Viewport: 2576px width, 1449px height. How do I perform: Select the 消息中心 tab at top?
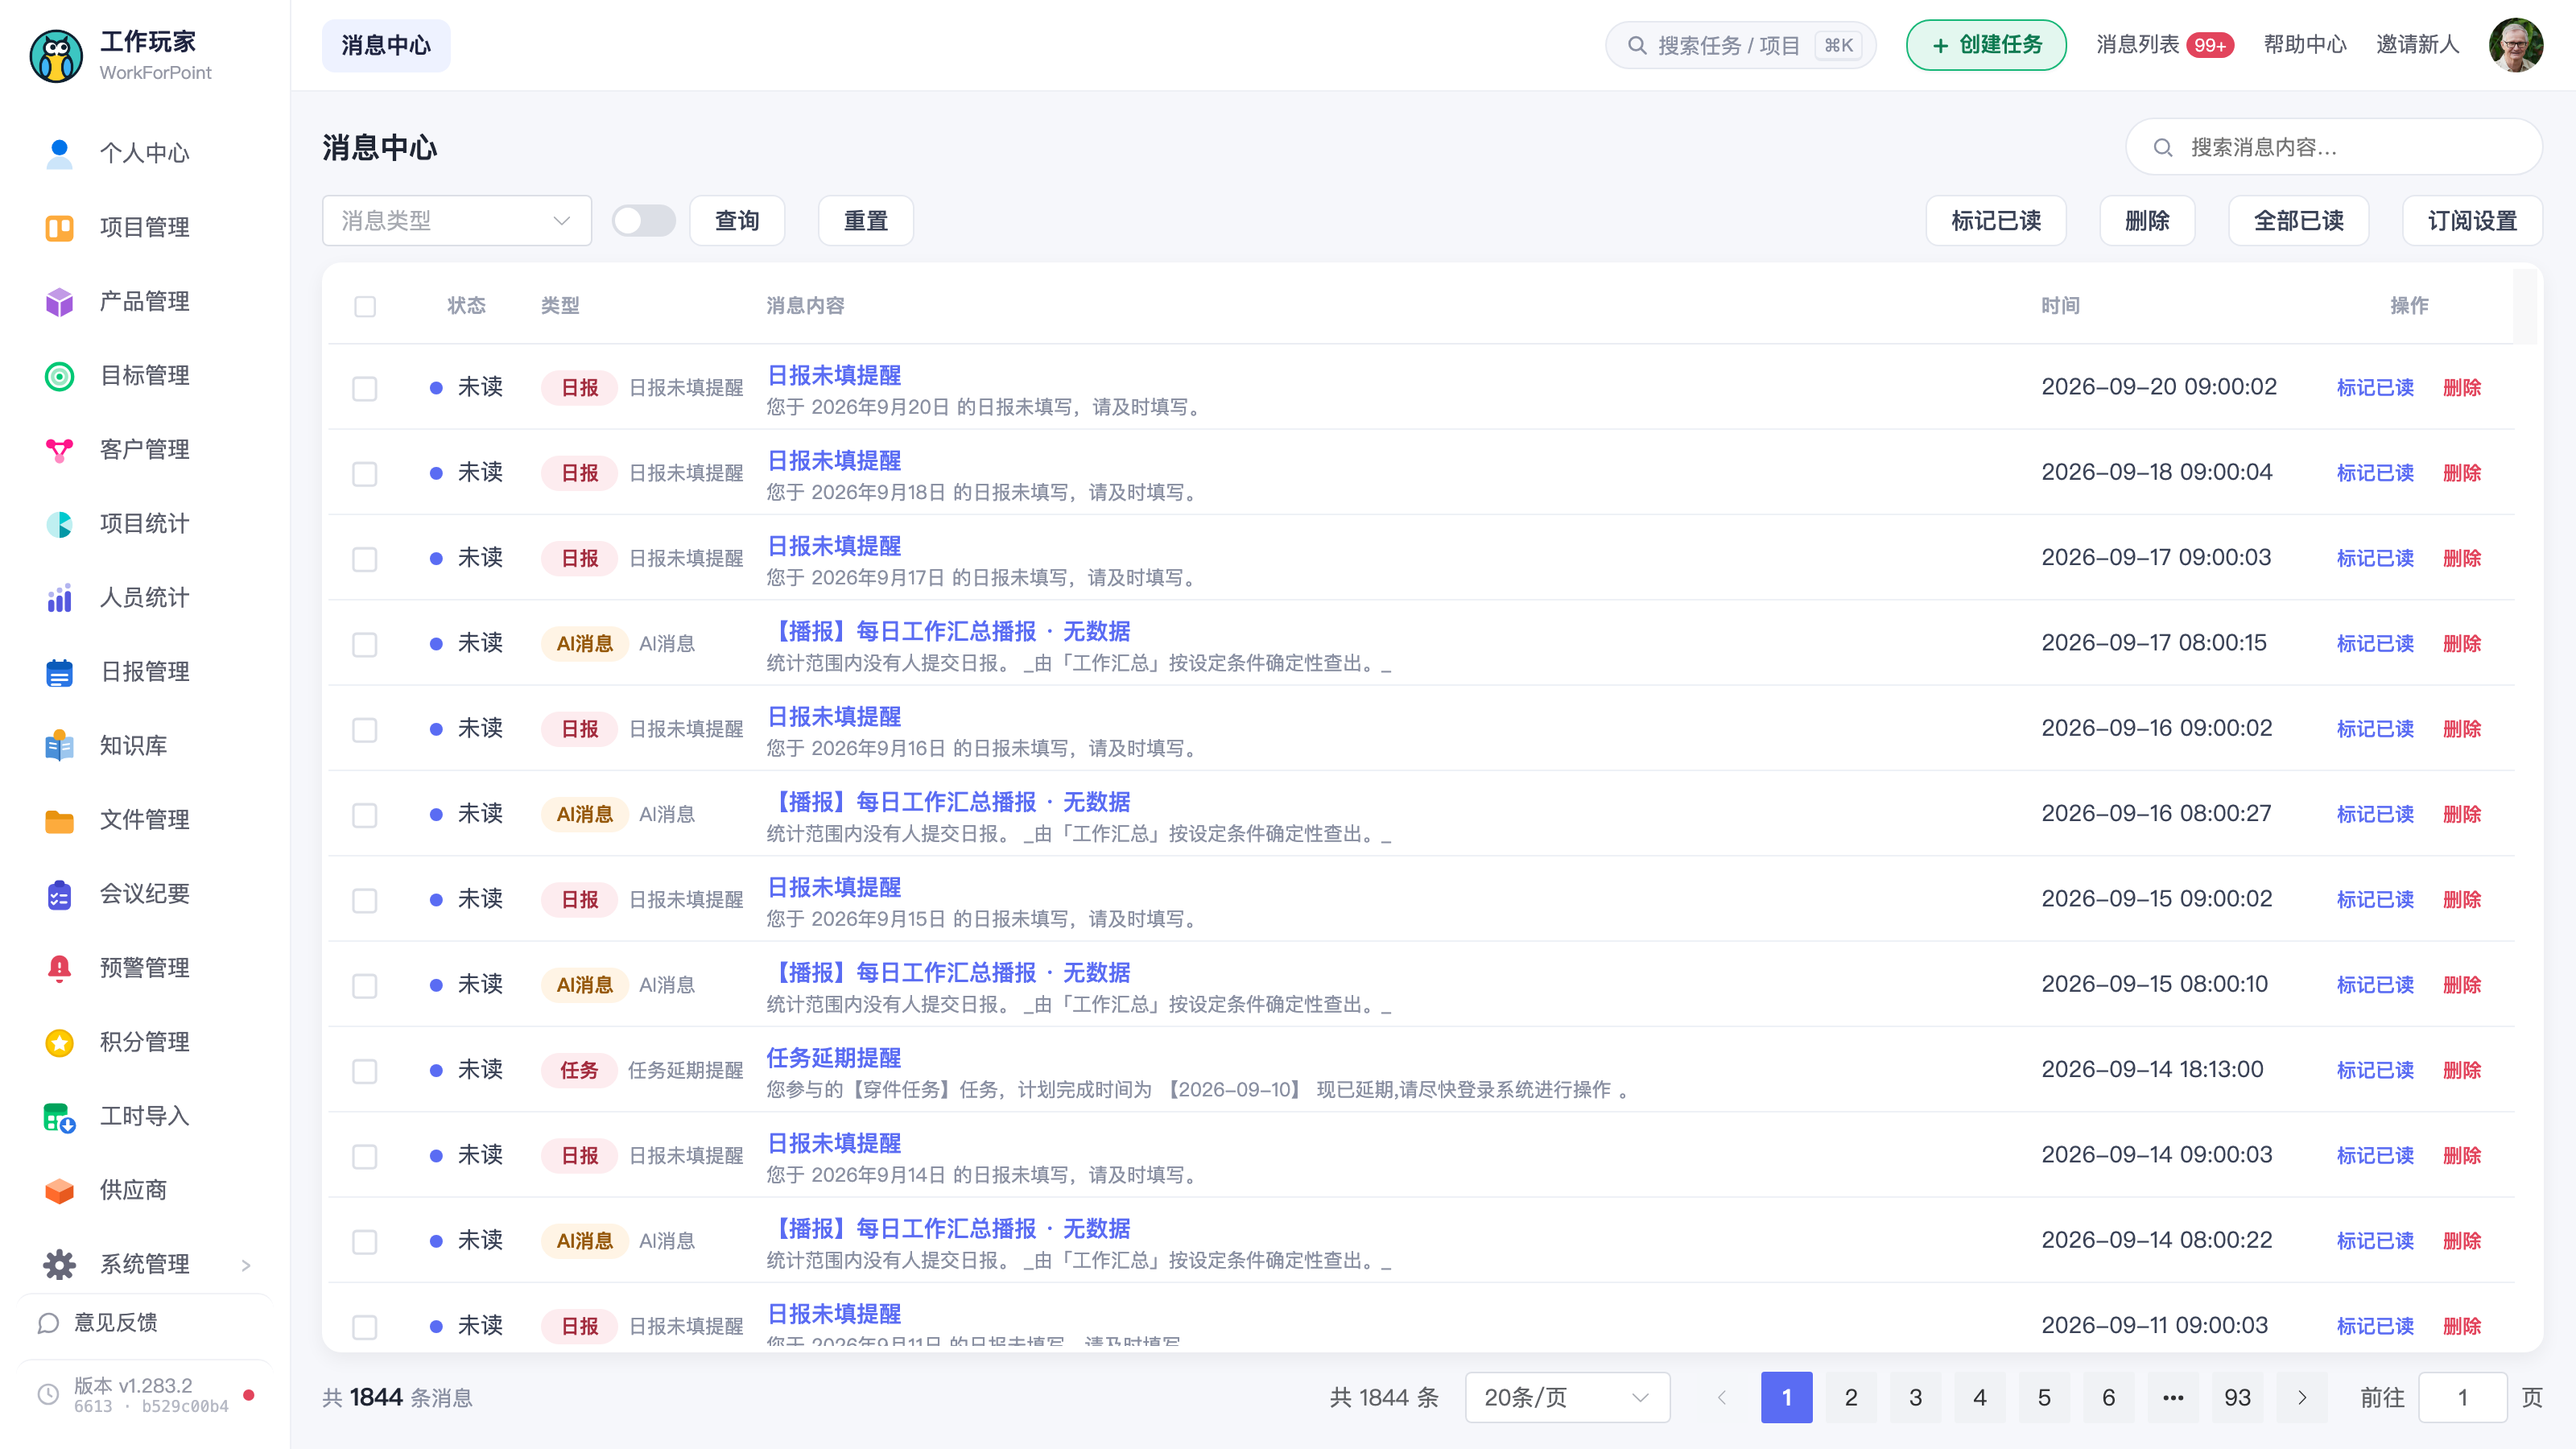tap(386, 45)
